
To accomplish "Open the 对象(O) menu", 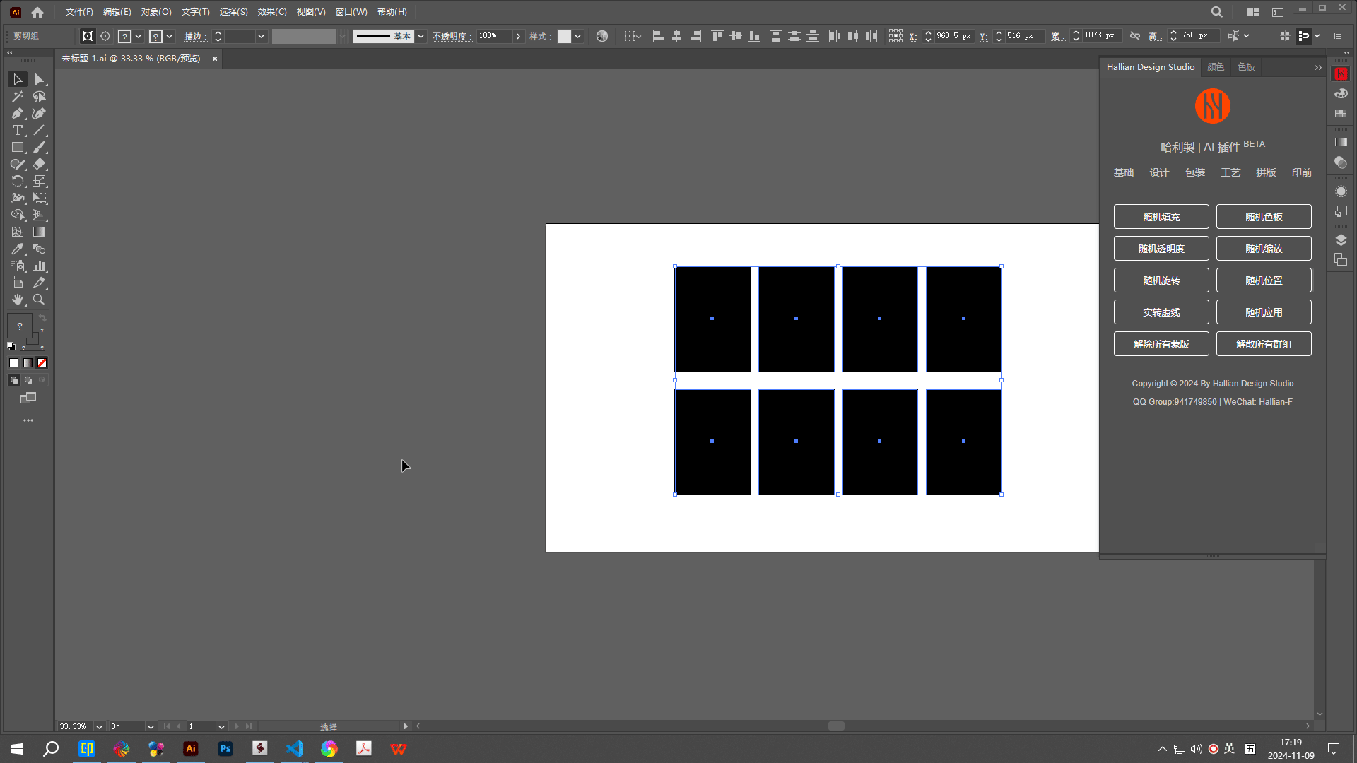I will tap(156, 12).
